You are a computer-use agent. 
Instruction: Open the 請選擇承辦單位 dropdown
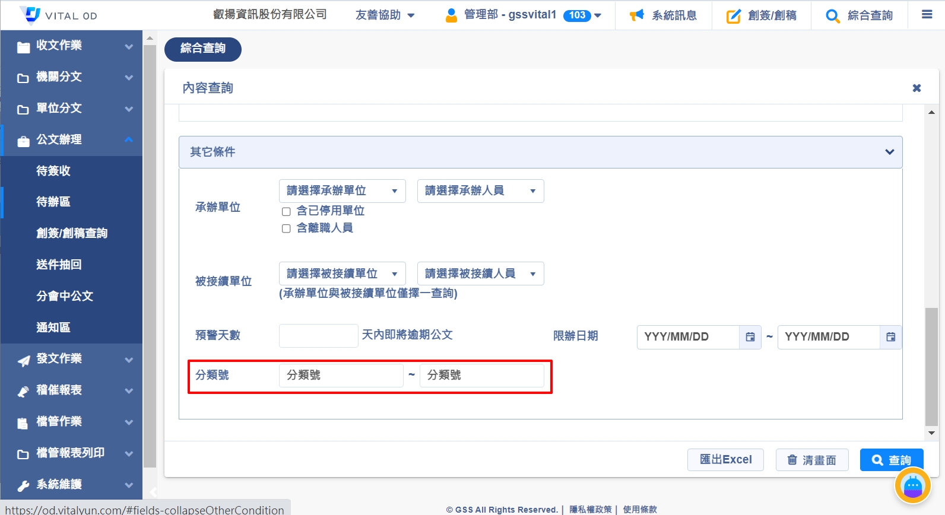[x=342, y=191]
